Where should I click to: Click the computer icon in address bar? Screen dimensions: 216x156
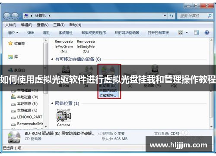(26, 16)
